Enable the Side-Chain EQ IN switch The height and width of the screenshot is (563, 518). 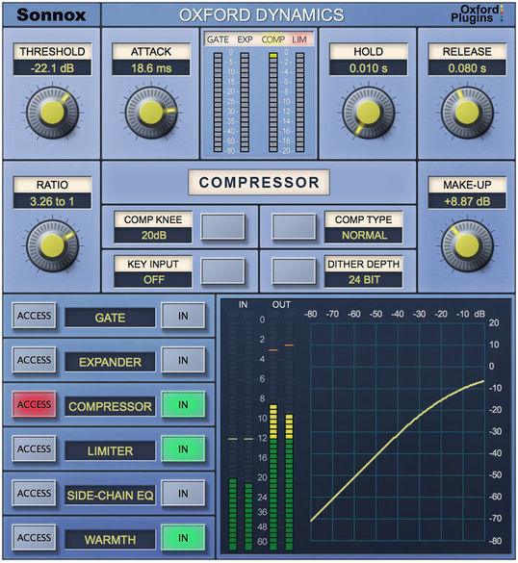click(183, 494)
